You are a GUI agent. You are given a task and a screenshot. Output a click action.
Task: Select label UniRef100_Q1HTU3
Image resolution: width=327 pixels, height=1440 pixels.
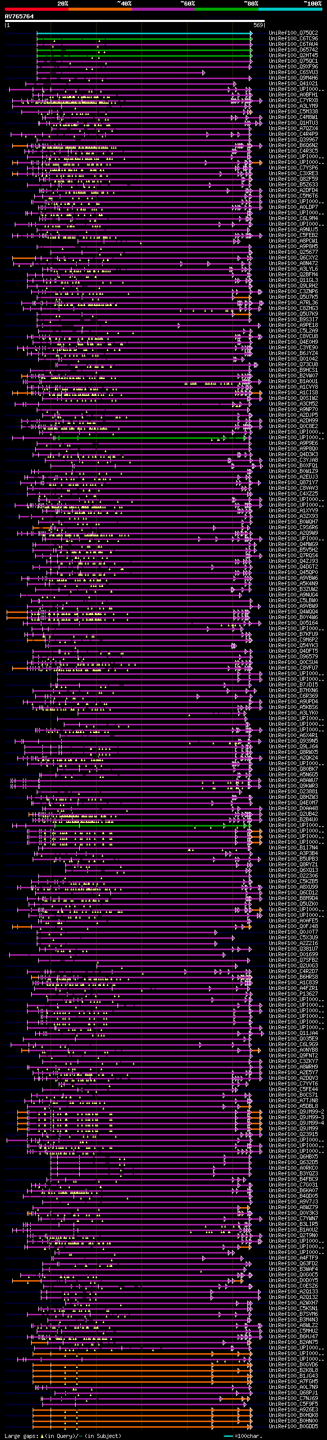point(293,123)
